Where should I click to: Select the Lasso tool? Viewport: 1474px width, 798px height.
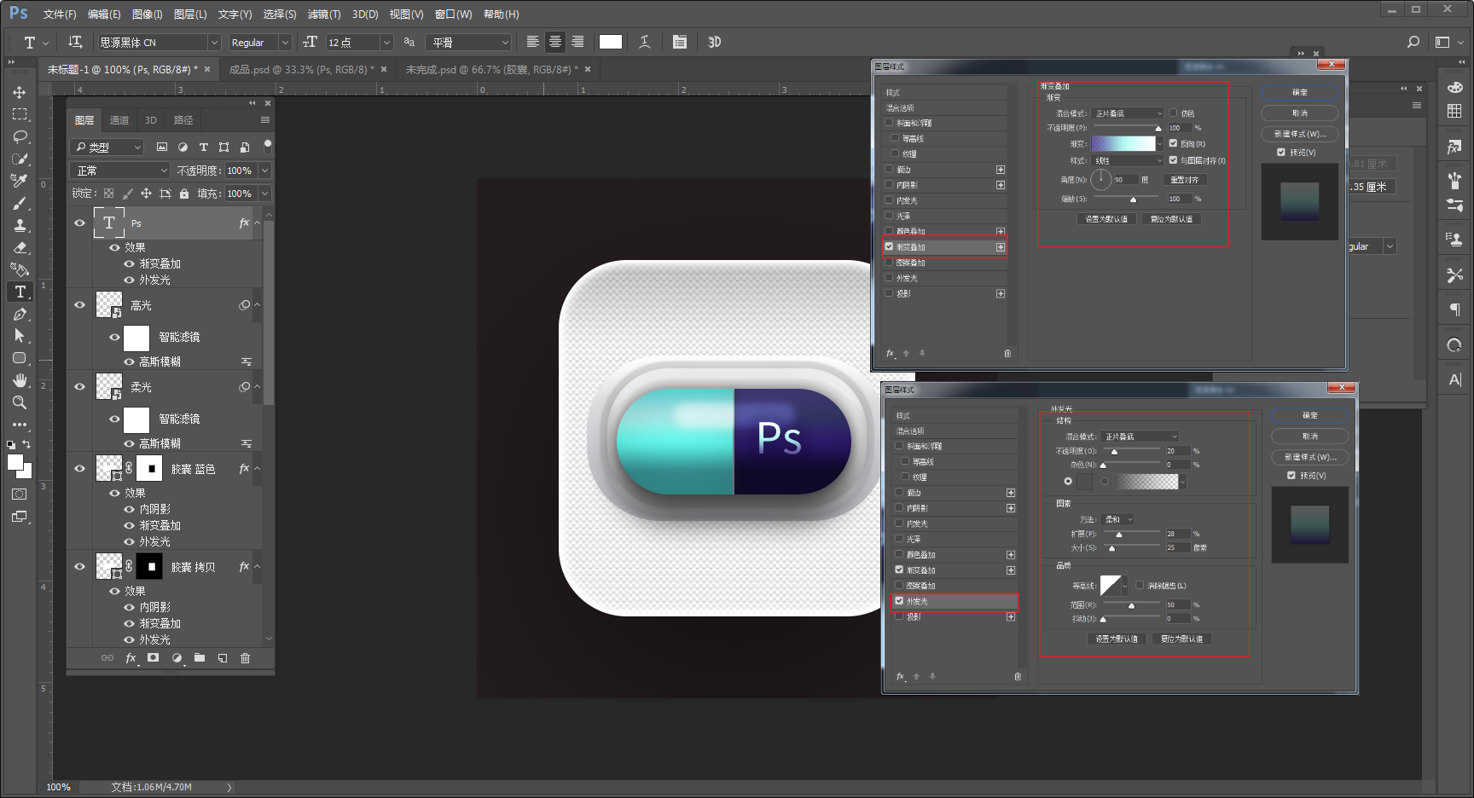[19, 136]
